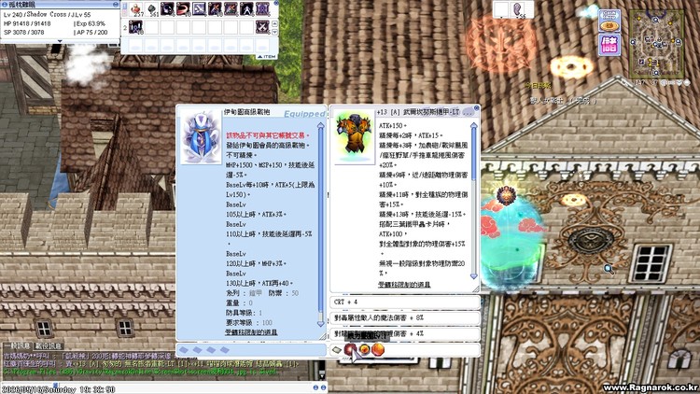Click the round button at hotbar top right corner
The width and height of the screenshot is (700, 394).
pyautogui.click(x=276, y=3)
